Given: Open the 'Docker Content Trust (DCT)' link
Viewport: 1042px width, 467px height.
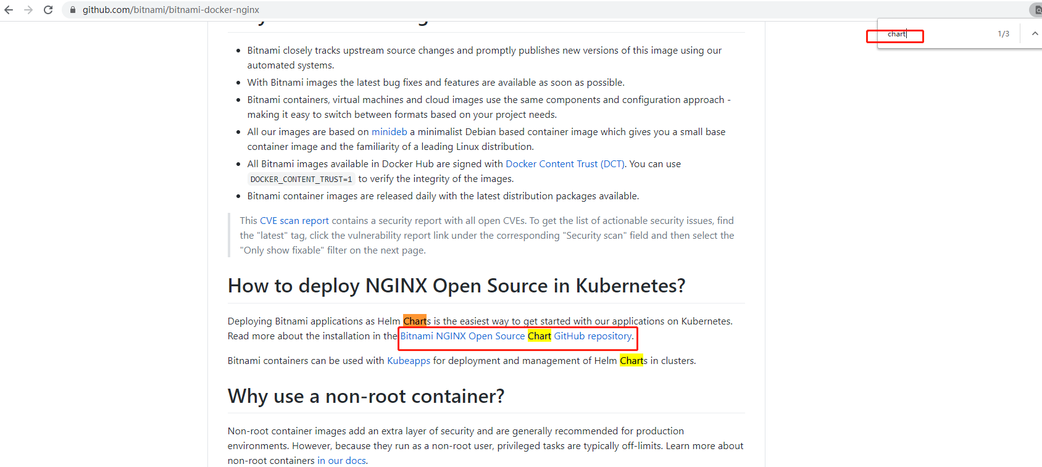Looking at the screenshot, I should [565, 164].
